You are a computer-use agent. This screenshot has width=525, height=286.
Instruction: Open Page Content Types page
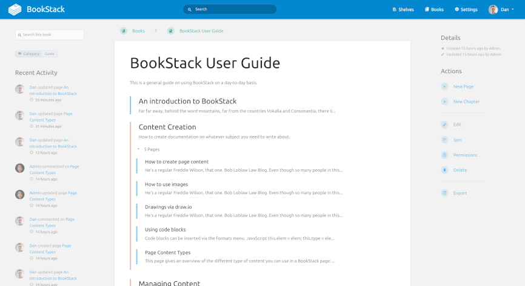168,253
